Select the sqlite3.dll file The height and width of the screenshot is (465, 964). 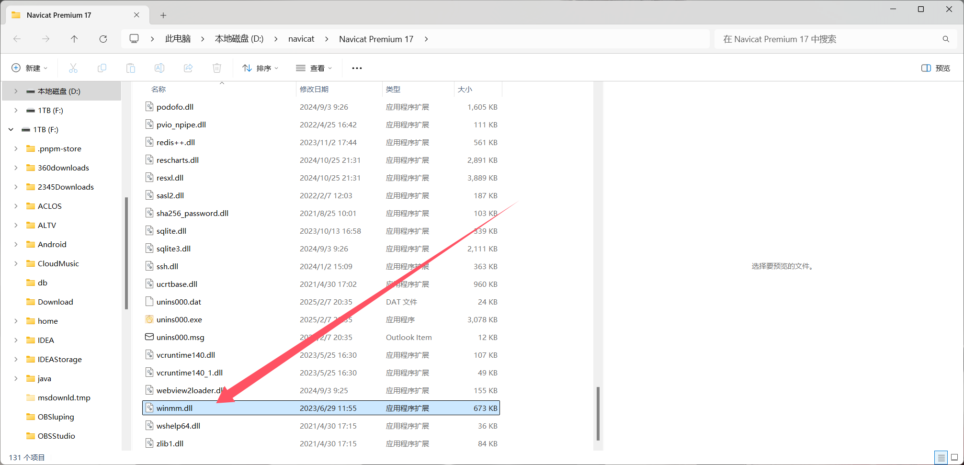321,249
